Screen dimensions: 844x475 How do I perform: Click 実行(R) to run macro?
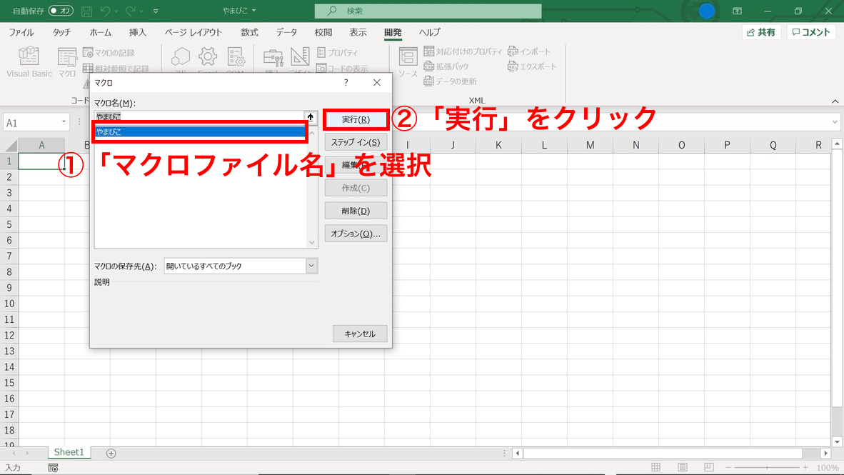[x=356, y=119]
